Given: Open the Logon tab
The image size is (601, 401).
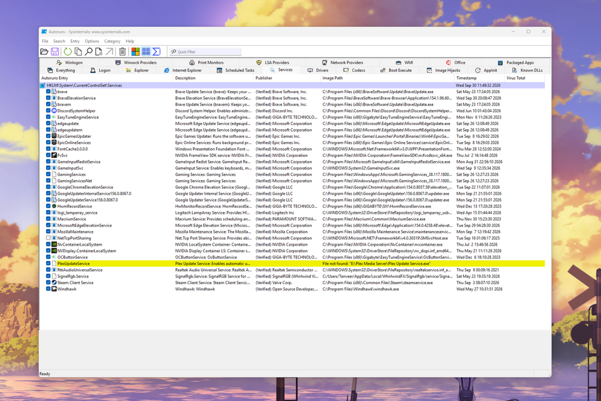Looking at the screenshot, I should tap(100, 70).
